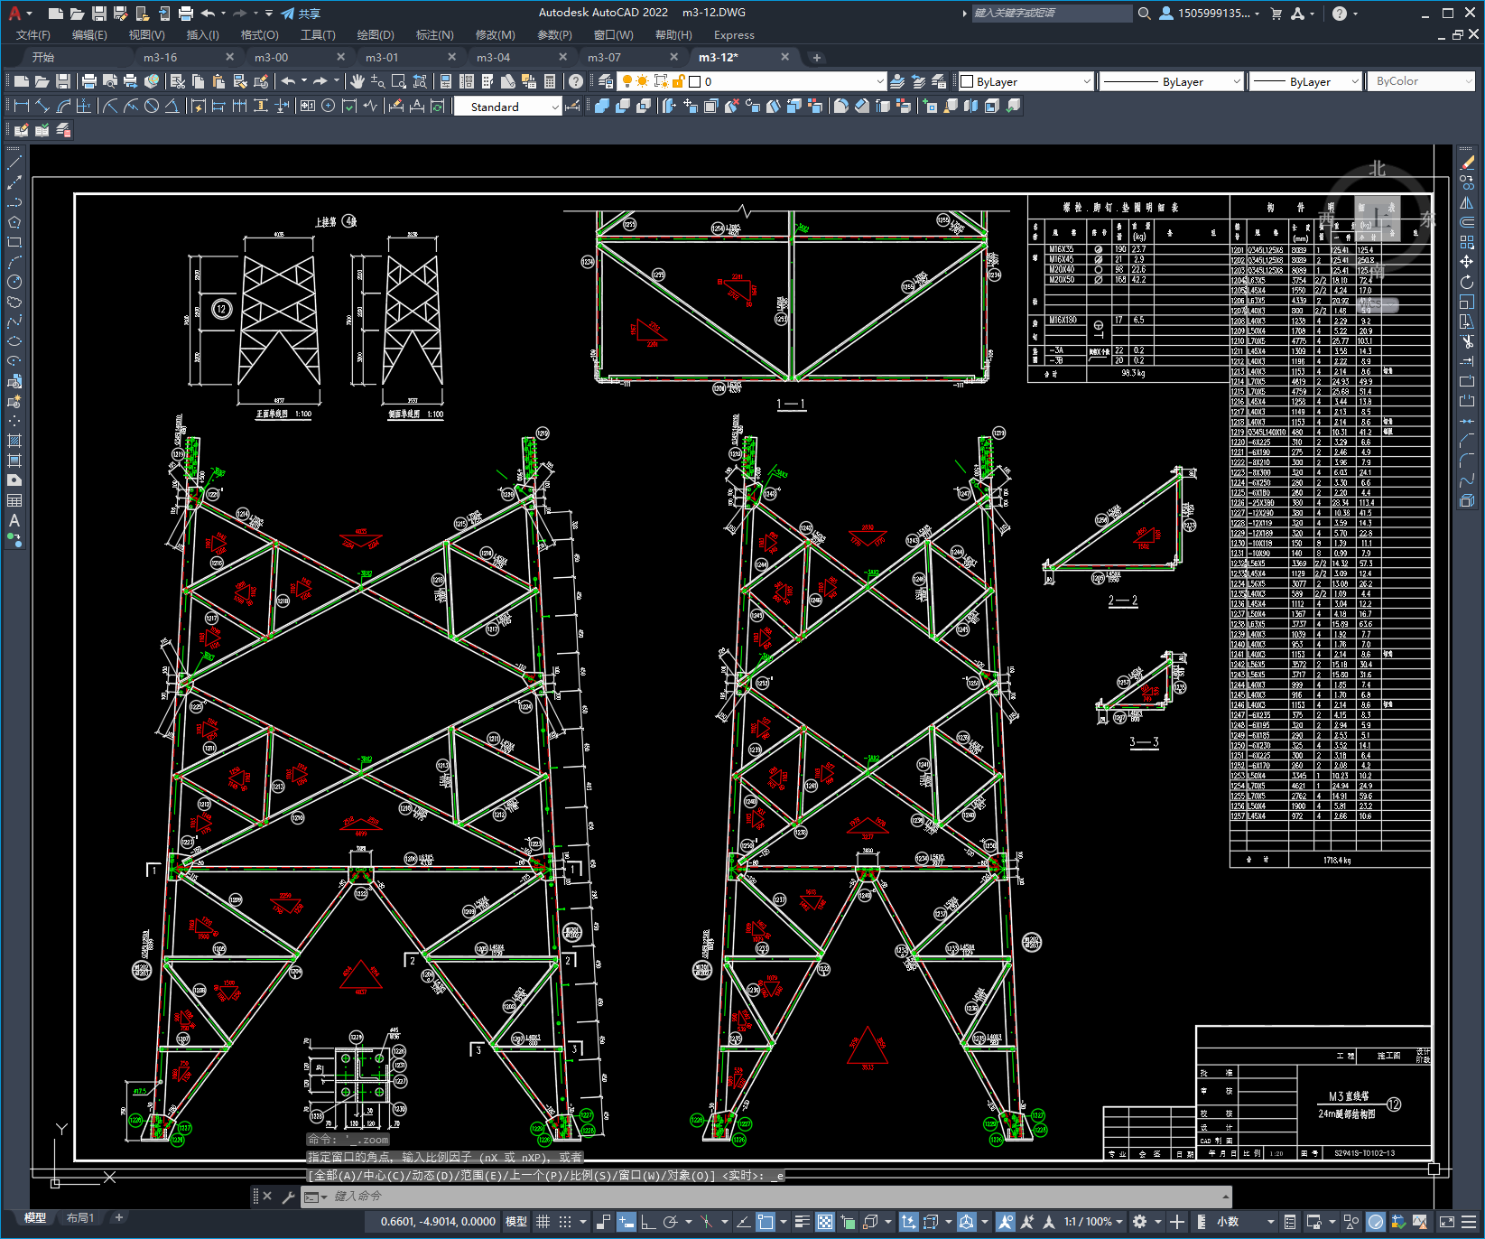Toggle dynamic input in status bar
Viewport: 1485px width, 1239px height.
626,1222
